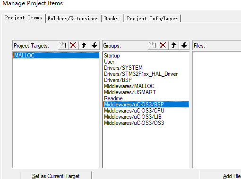The image size is (241, 179).
Task: Select the Startup group
Action: (x=146, y=56)
